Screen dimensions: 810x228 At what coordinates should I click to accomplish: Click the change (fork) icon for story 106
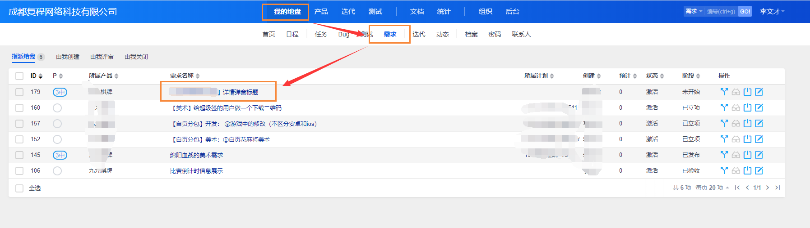724,170
